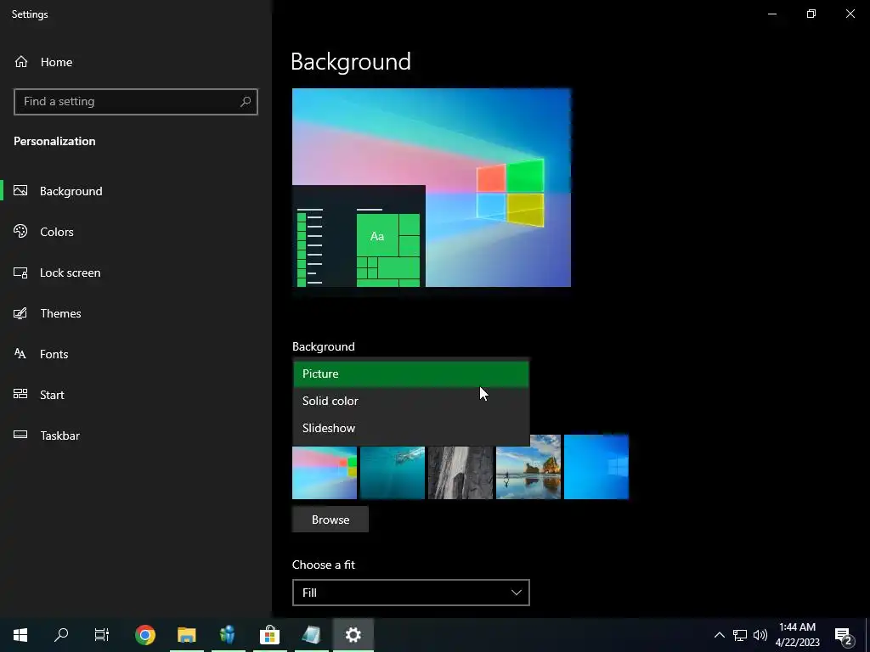
Task: Click the Browse button
Action: pyautogui.click(x=330, y=520)
